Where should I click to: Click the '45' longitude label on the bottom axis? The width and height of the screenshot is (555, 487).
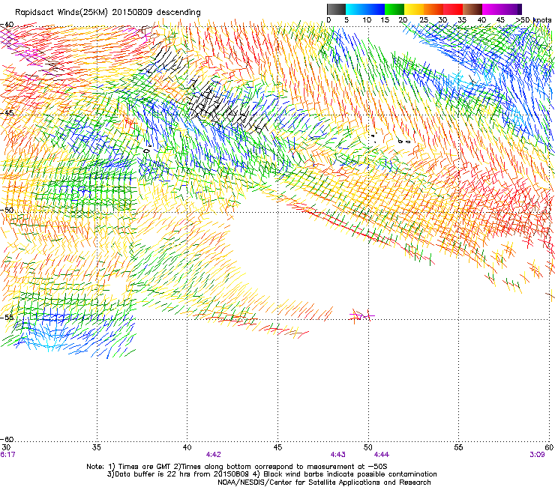pos(277,447)
